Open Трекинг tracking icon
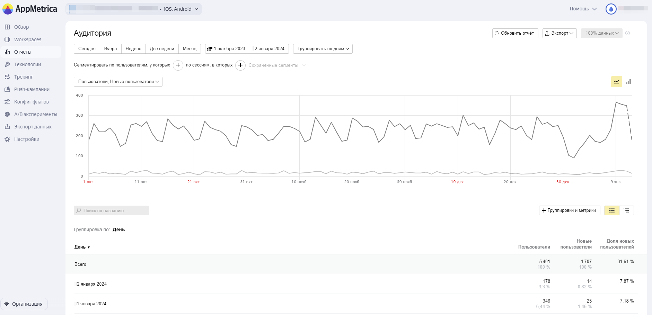 (x=7, y=77)
